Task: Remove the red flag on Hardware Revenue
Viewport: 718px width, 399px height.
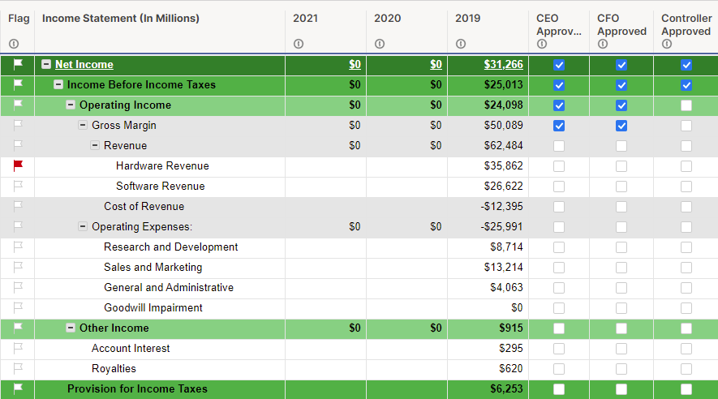Action: [x=18, y=165]
